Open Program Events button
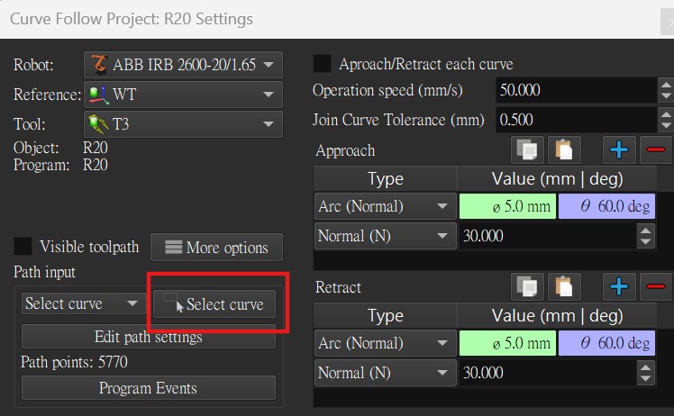This screenshot has height=416, width=674. (x=149, y=387)
